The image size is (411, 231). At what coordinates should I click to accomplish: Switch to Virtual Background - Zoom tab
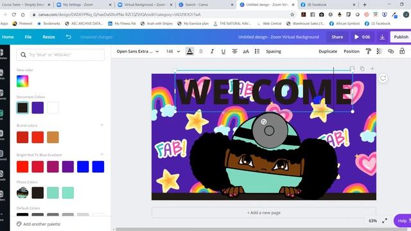pos(145,4)
